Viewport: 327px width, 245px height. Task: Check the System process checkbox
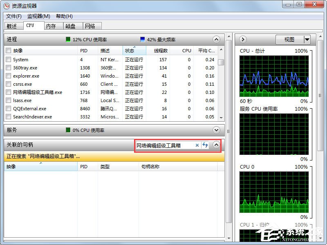click(x=7, y=60)
